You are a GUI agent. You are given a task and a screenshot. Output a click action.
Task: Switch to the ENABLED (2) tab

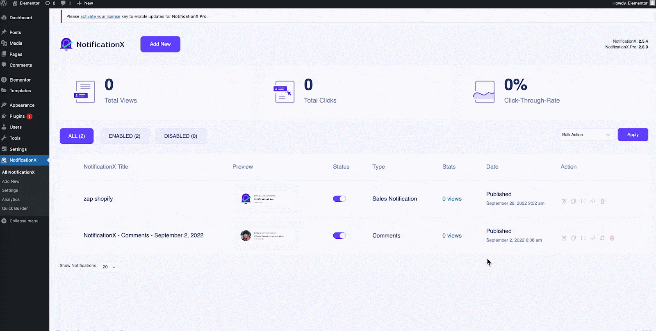[125, 136]
